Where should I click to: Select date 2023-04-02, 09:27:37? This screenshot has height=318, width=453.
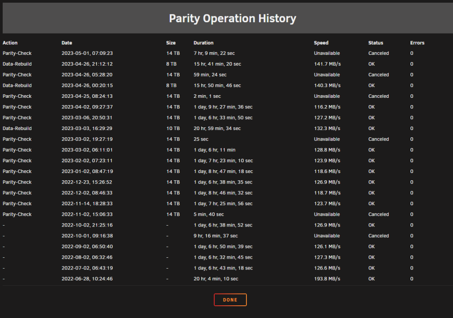87,107
